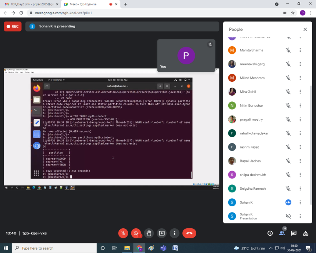Toggle your camera on from the bottom bar

click(x=135, y=233)
